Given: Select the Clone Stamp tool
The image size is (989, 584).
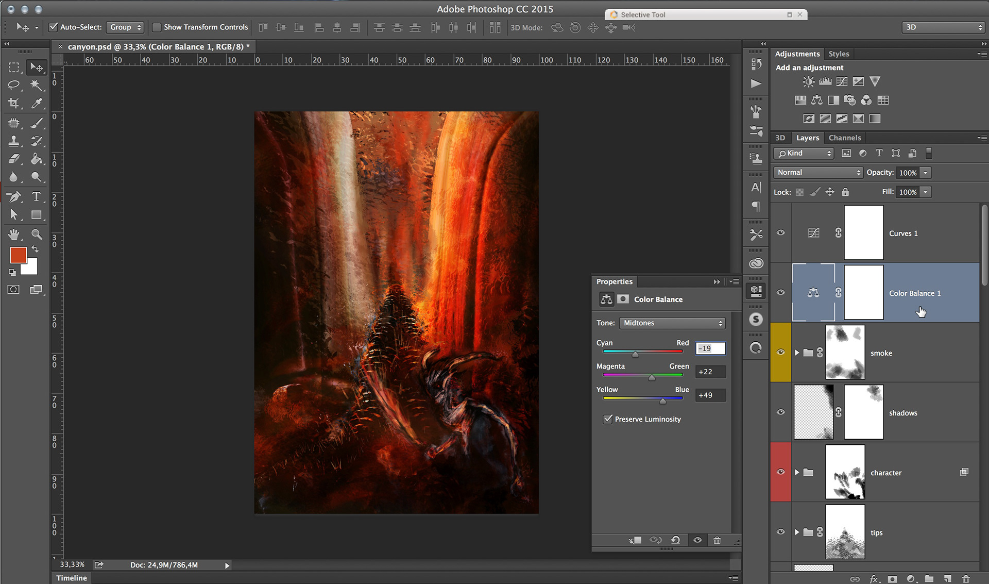Looking at the screenshot, I should tap(14, 141).
